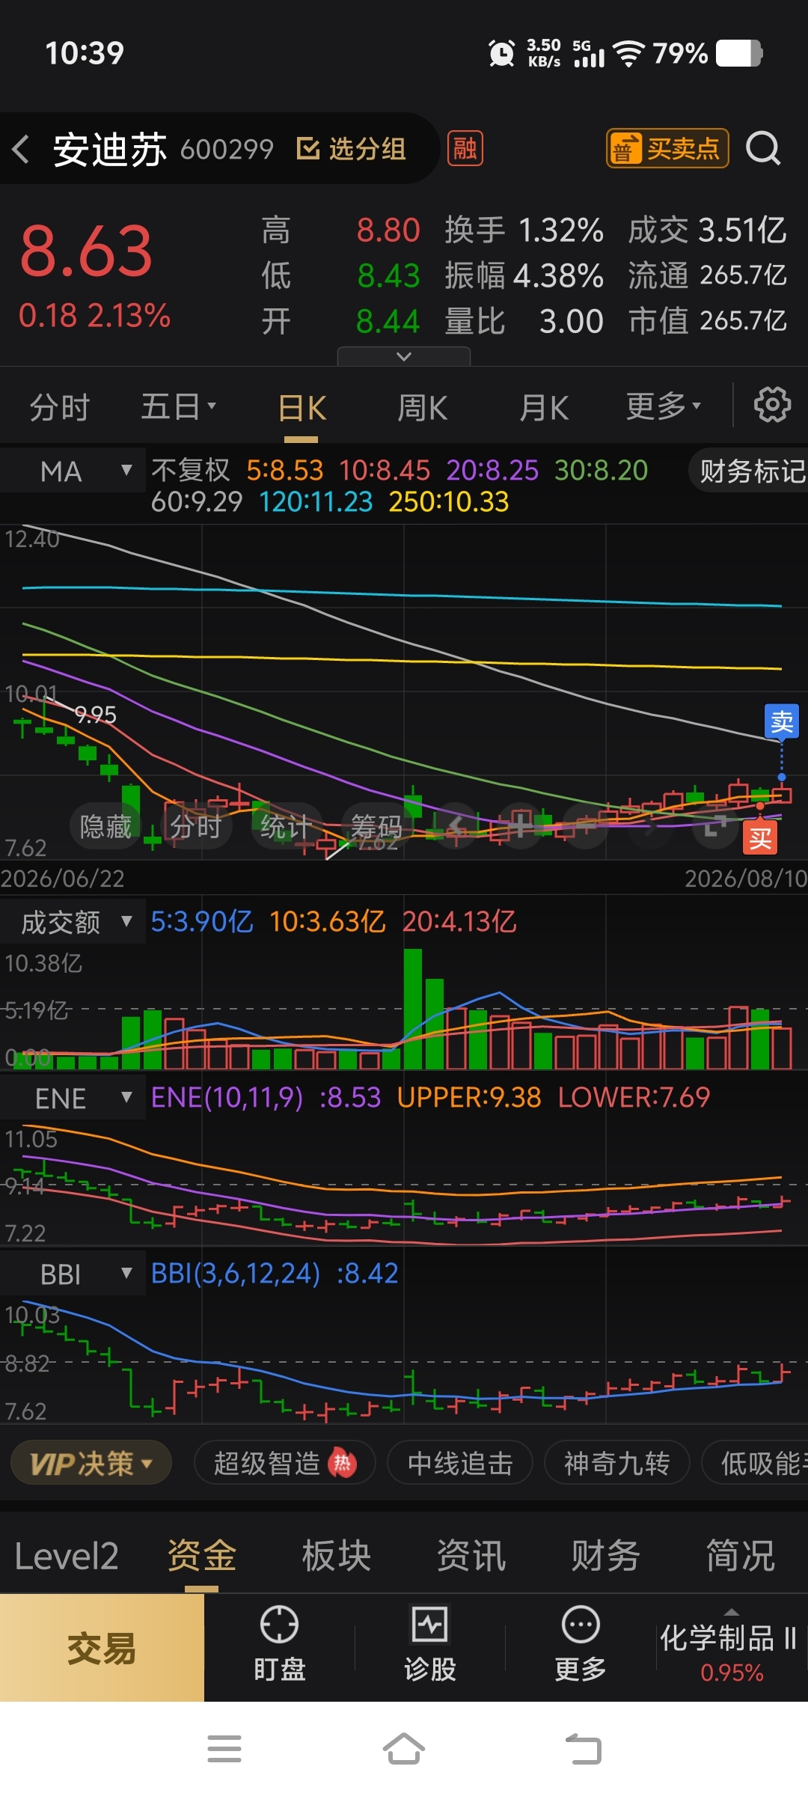
Task: Open the 更多 bottom menu icon
Action: tap(581, 1643)
